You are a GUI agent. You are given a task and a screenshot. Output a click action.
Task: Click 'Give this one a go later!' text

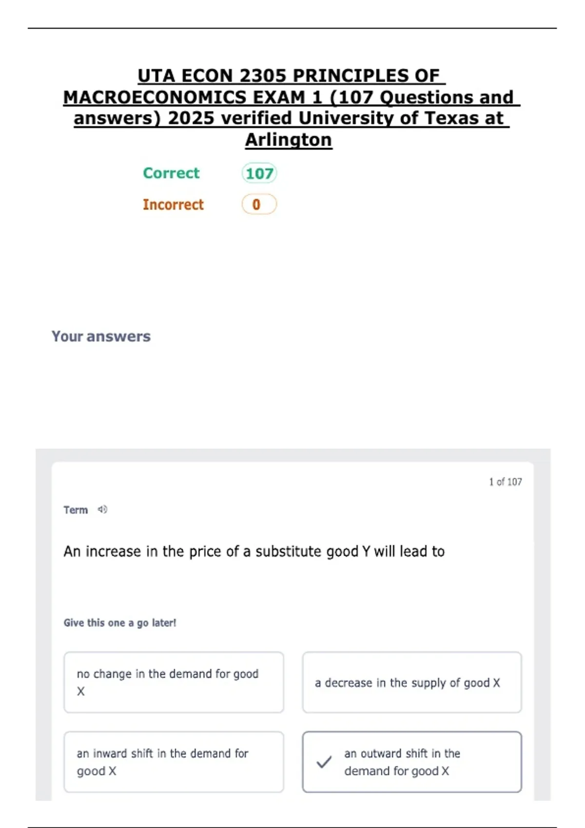click(x=120, y=622)
